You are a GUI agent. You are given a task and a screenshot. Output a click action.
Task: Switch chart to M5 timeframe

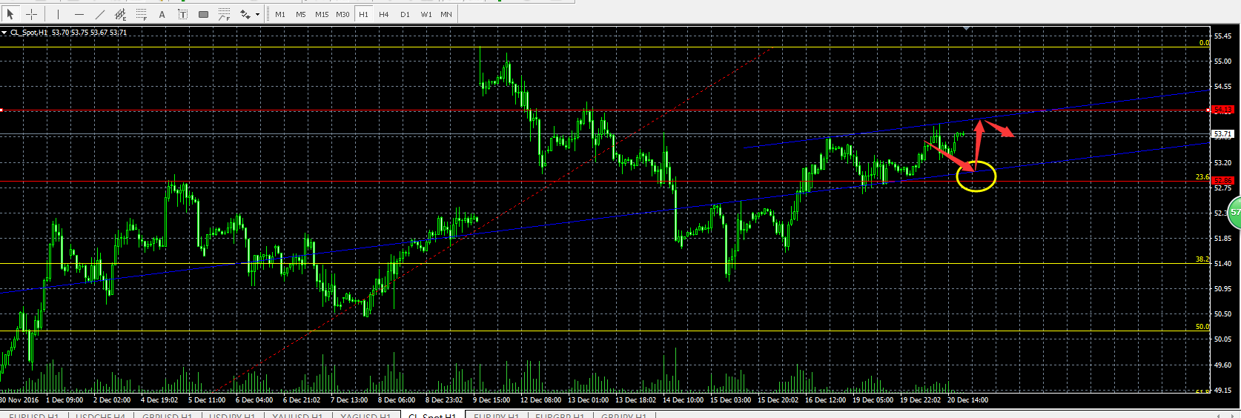pos(301,14)
